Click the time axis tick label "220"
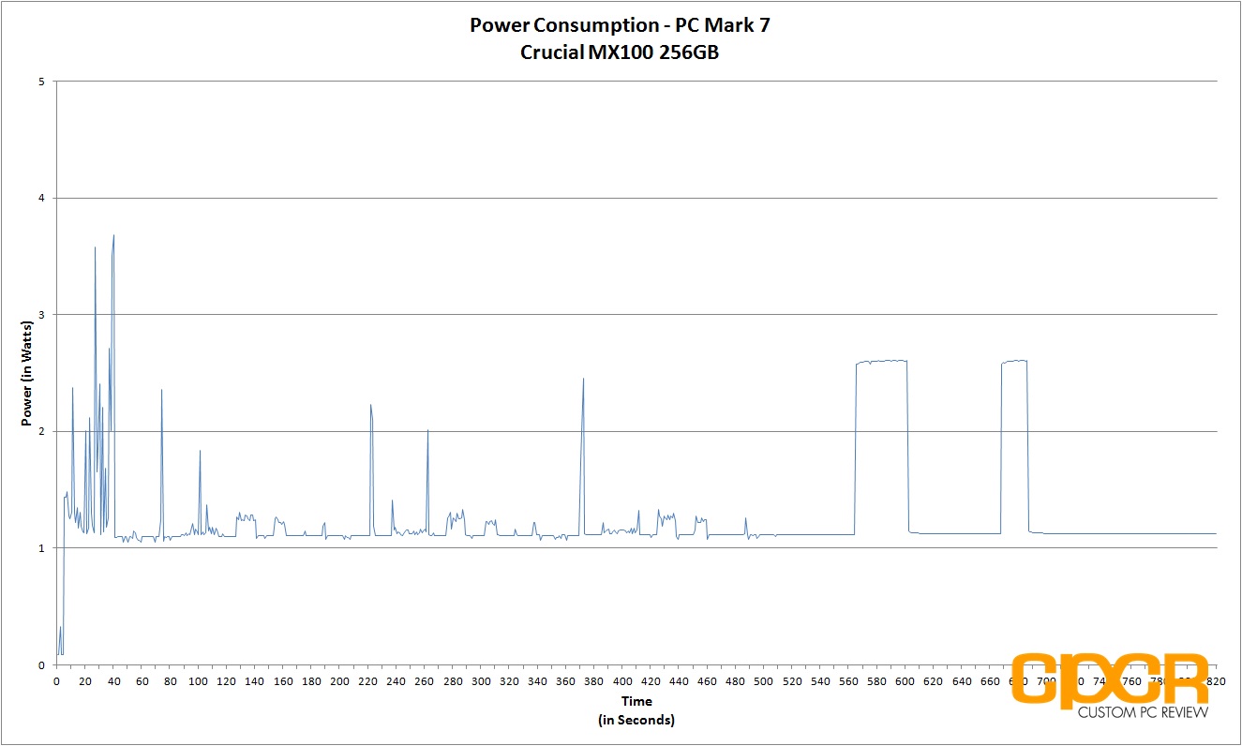Viewport: 1242px width, 746px height. click(x=367, y=681)
